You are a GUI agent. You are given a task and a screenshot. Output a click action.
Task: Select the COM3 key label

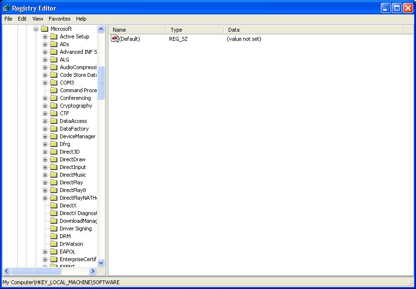[67, 83]
